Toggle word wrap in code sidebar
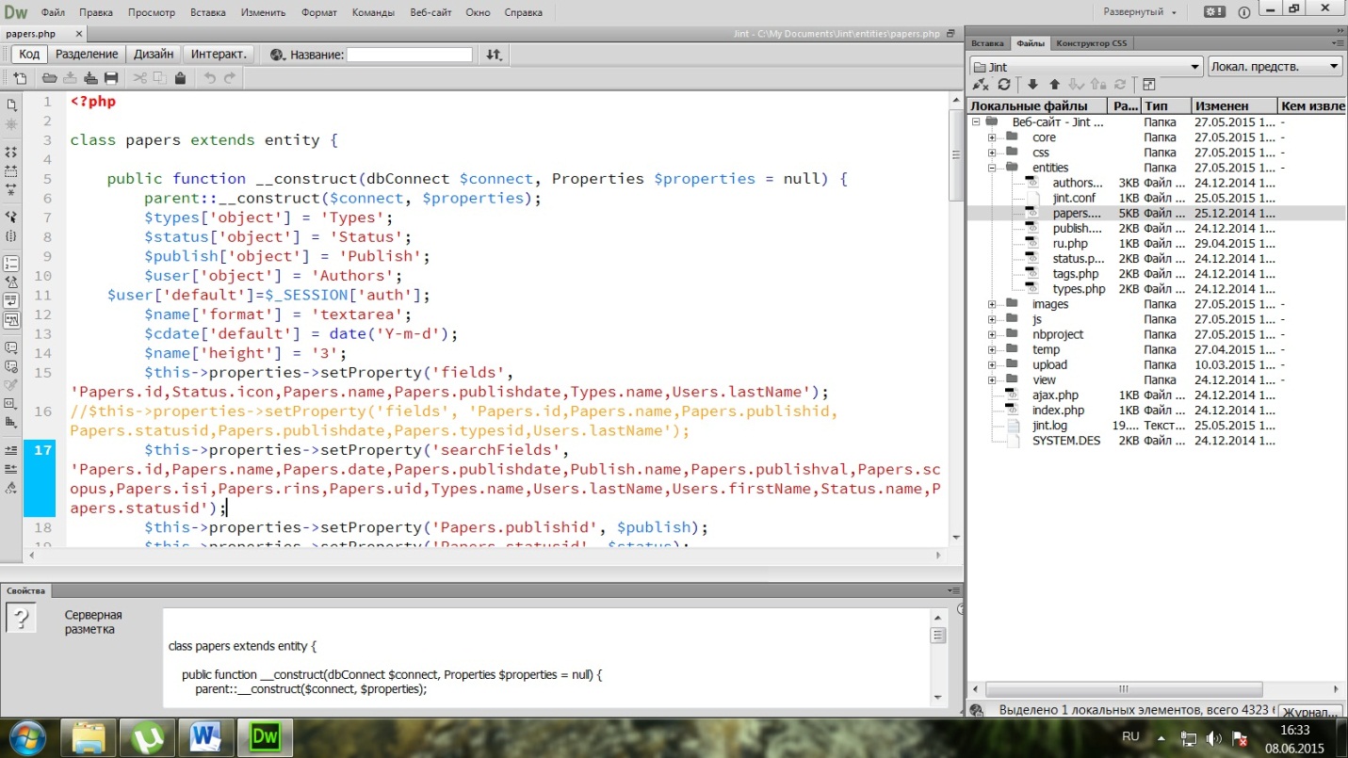Screen dimensions: 1348x758 pos(11,300)
